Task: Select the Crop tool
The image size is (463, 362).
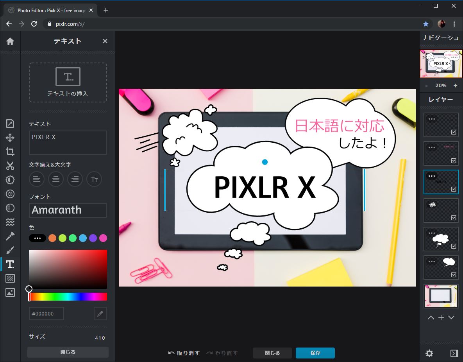Action: pos(10,152)
